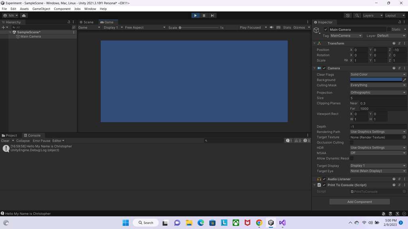Click the Add Component button
Screen dimensions: 408x229
(359, 202)
